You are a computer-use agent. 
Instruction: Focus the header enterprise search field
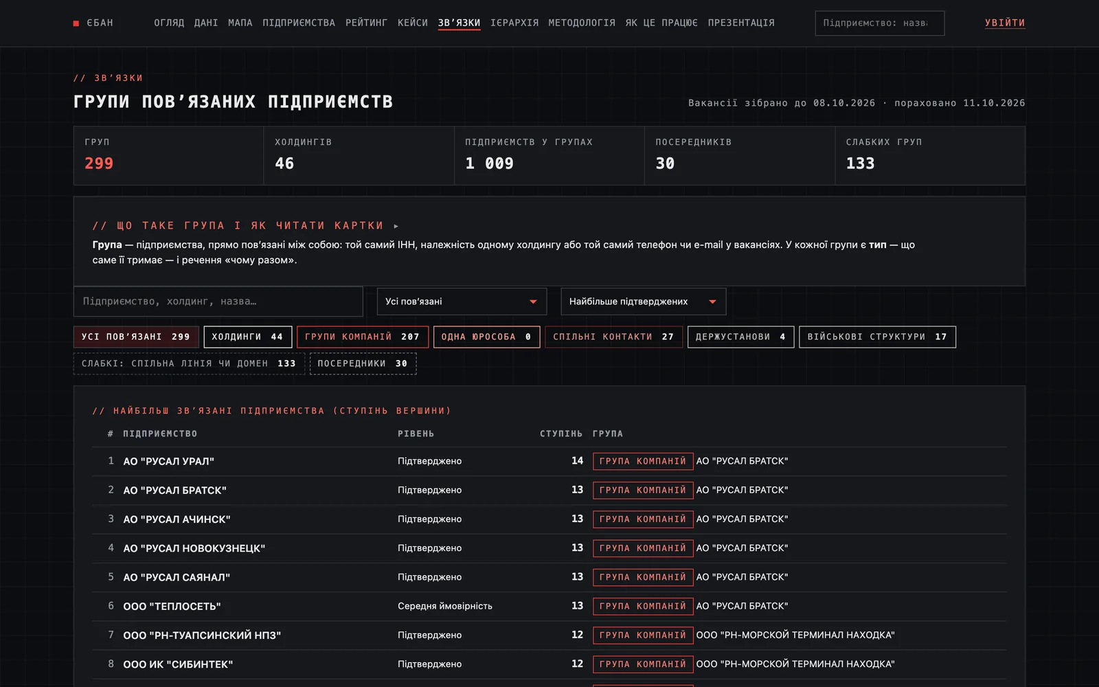(x=879, y=23)
